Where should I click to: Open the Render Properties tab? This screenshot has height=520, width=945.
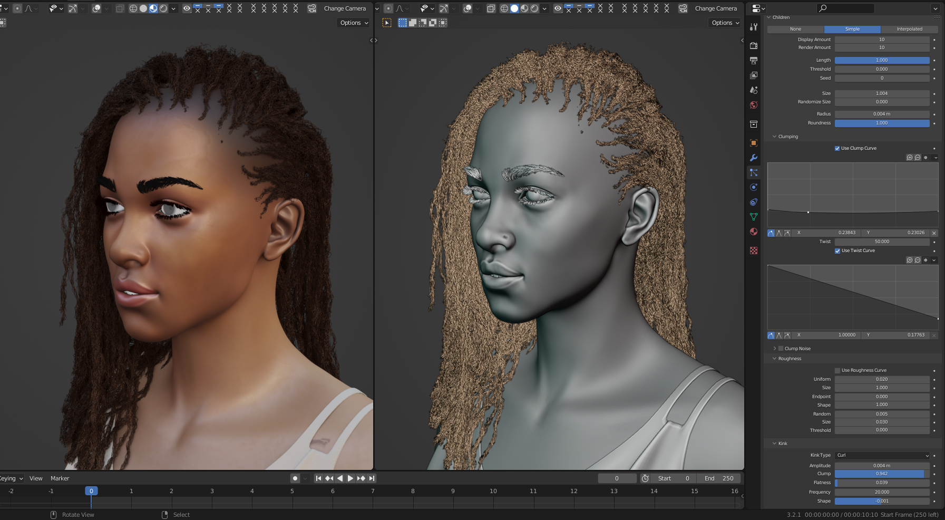754,45
